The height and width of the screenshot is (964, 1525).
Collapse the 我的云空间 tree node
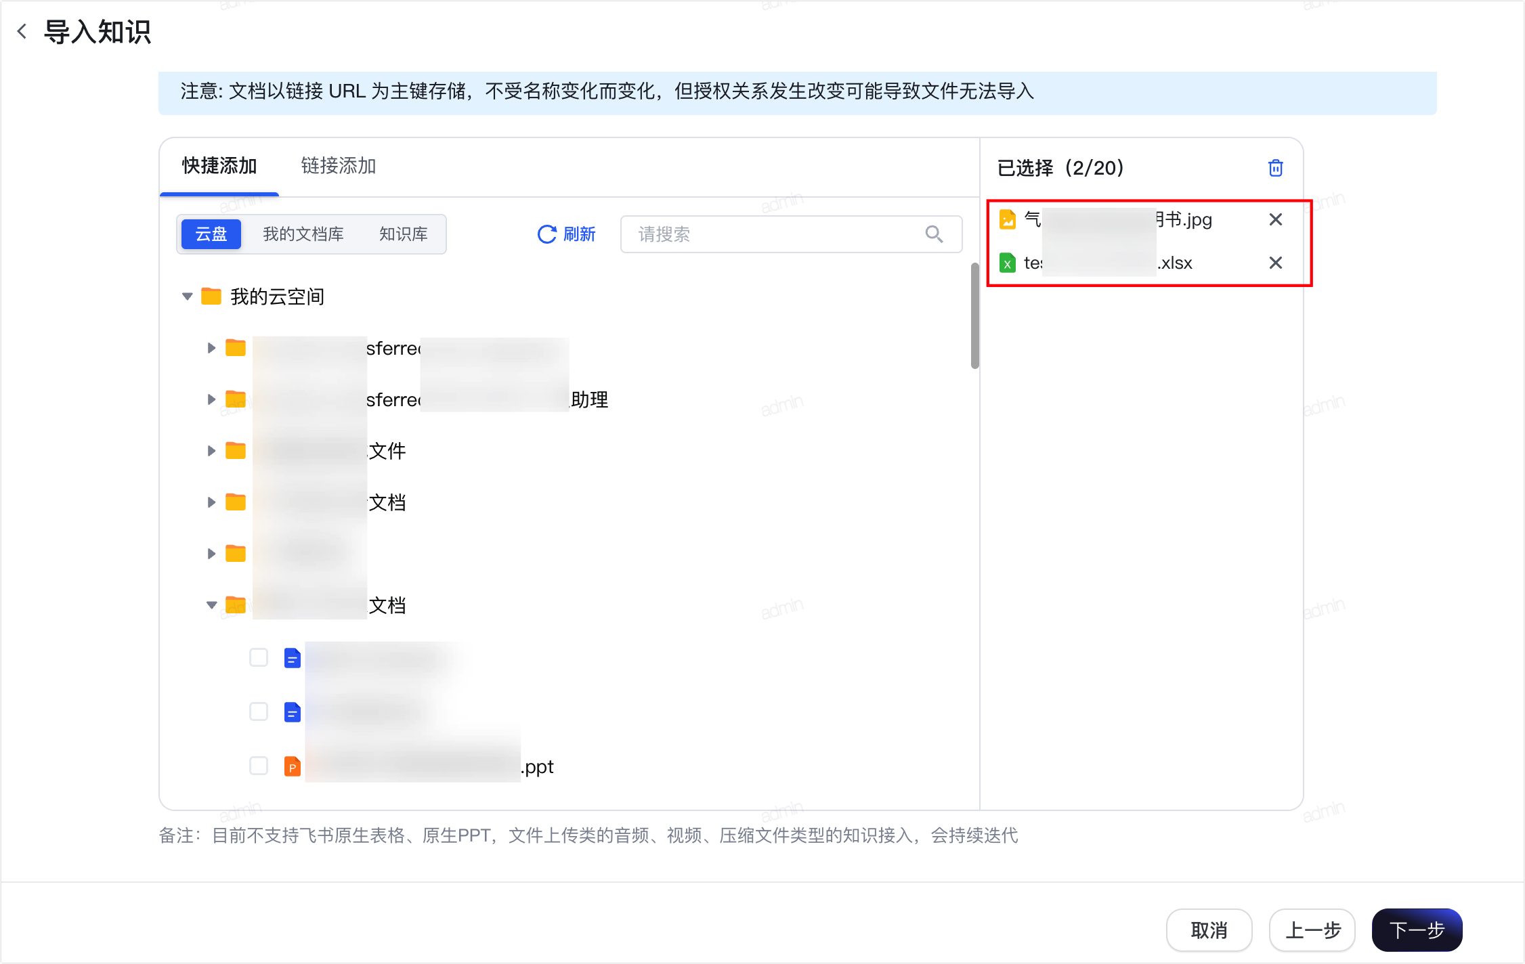[188, 297]
